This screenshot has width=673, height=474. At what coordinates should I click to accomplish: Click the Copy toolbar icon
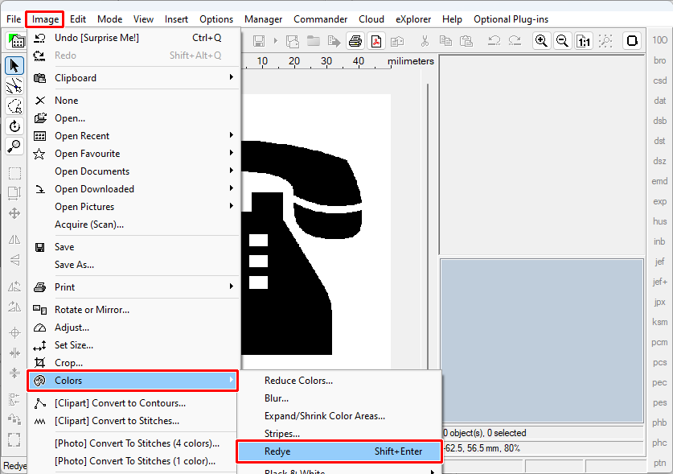(445, 41)
